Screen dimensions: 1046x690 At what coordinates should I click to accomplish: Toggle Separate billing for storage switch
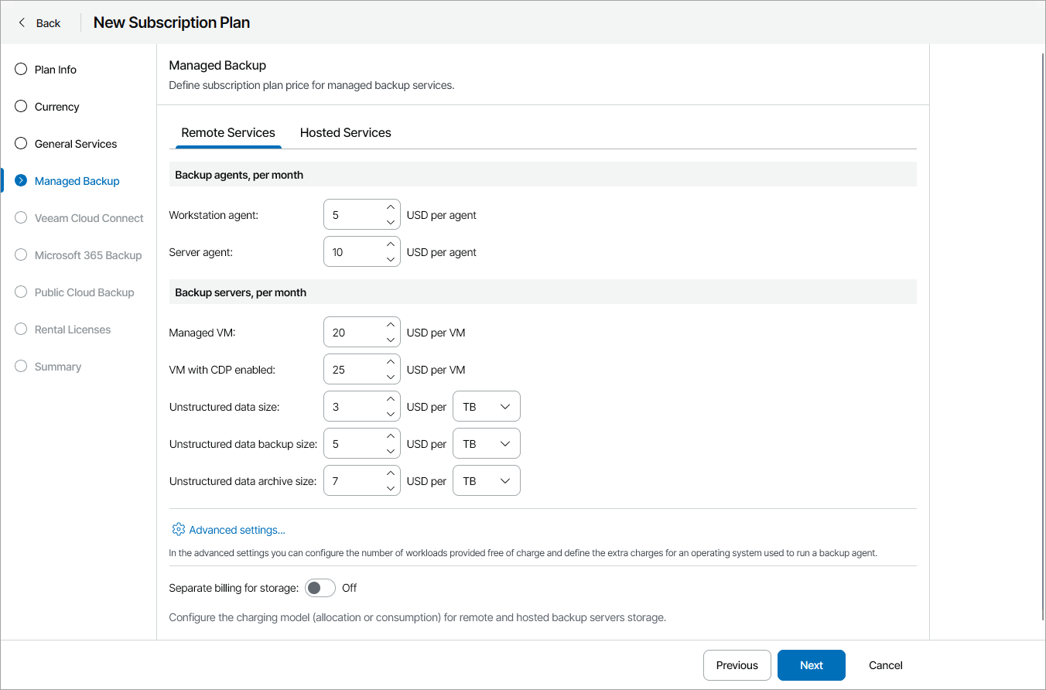pyautogui.click(x=320, y=588)
